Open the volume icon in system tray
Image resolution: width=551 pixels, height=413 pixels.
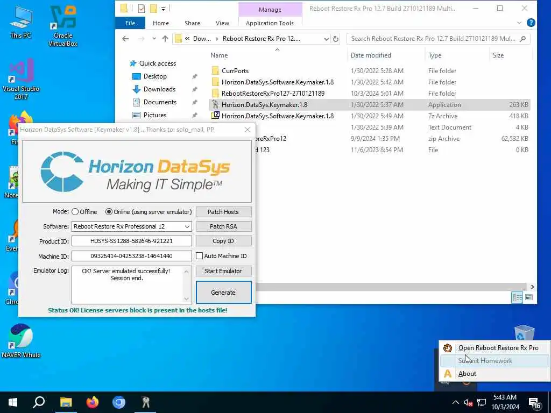click(x=468, y=402)
